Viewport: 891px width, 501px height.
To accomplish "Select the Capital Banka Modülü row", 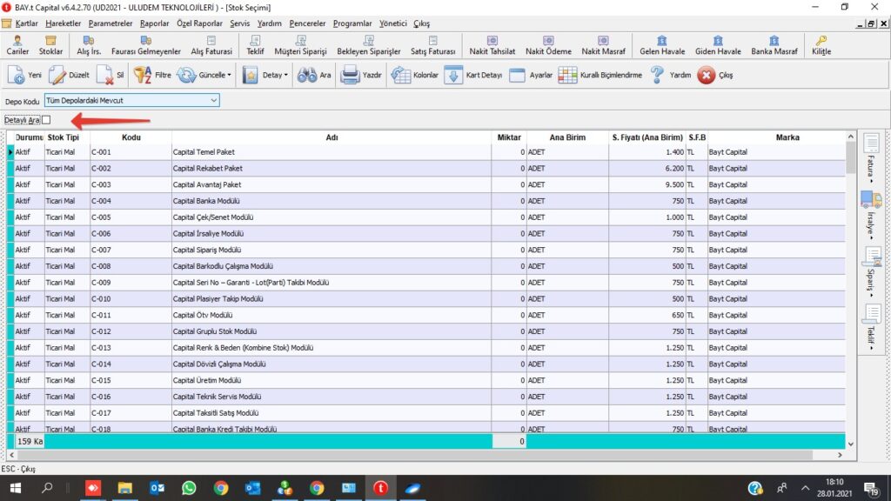I will click(331, 201).
